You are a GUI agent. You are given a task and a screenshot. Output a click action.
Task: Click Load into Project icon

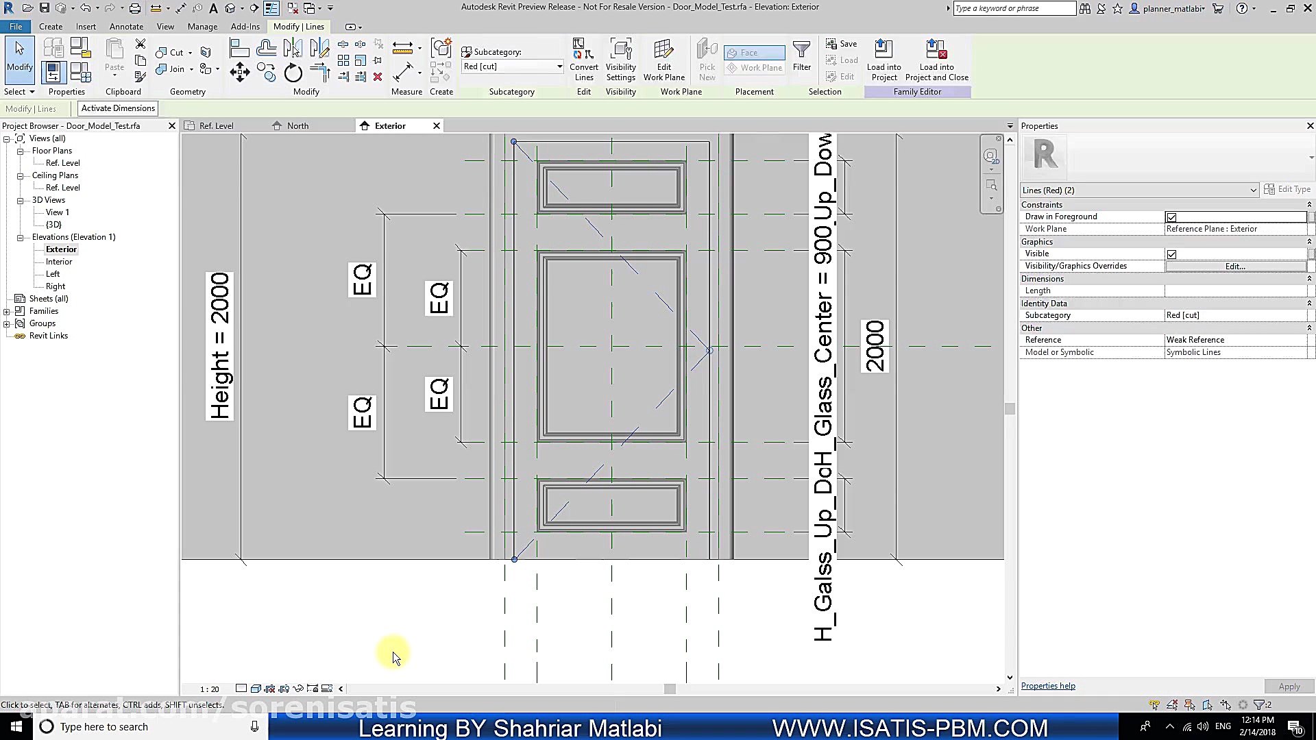884,60
